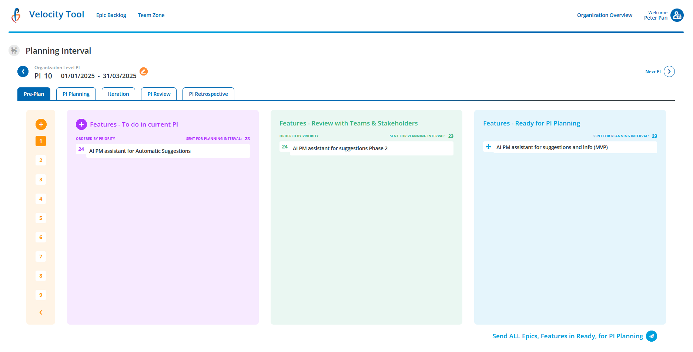Image resolution: width=693 pixels, height=352 pixels.
Task: Select priority number 9
Action: [x=41, y=295]
